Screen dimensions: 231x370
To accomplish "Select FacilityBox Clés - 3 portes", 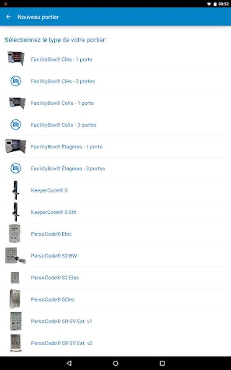I will click(x=116, y=81).
